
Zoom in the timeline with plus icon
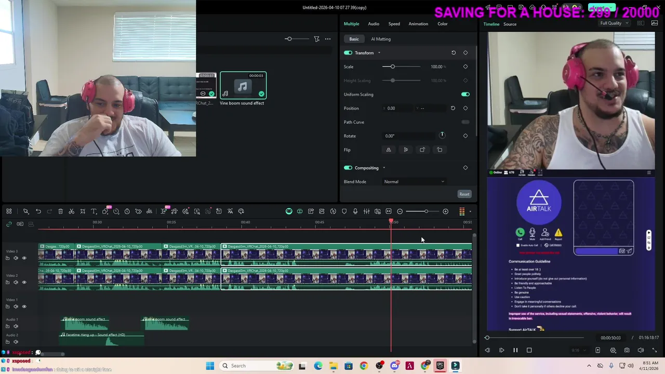click(x=445, y=211)
